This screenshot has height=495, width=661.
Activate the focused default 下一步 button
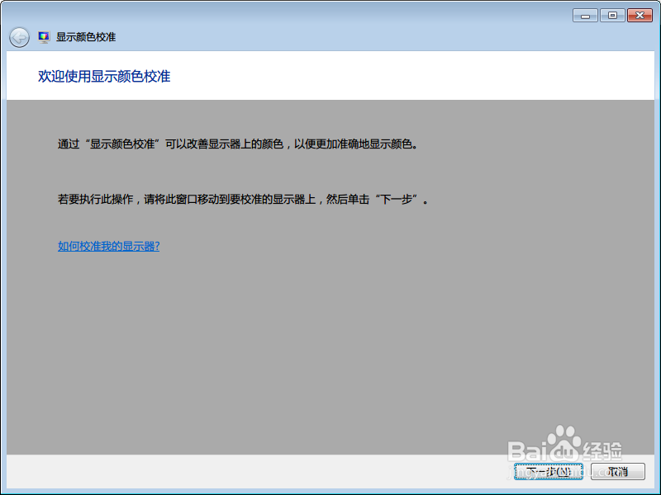[548, 471]
